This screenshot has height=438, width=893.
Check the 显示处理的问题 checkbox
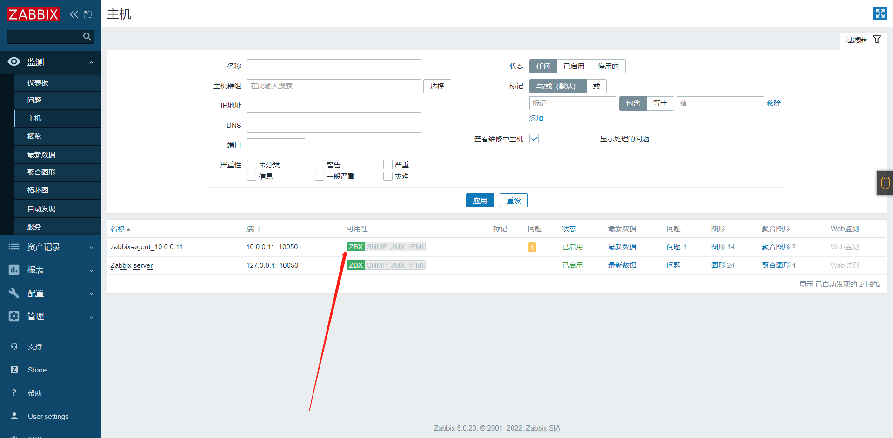click(660, 139)
